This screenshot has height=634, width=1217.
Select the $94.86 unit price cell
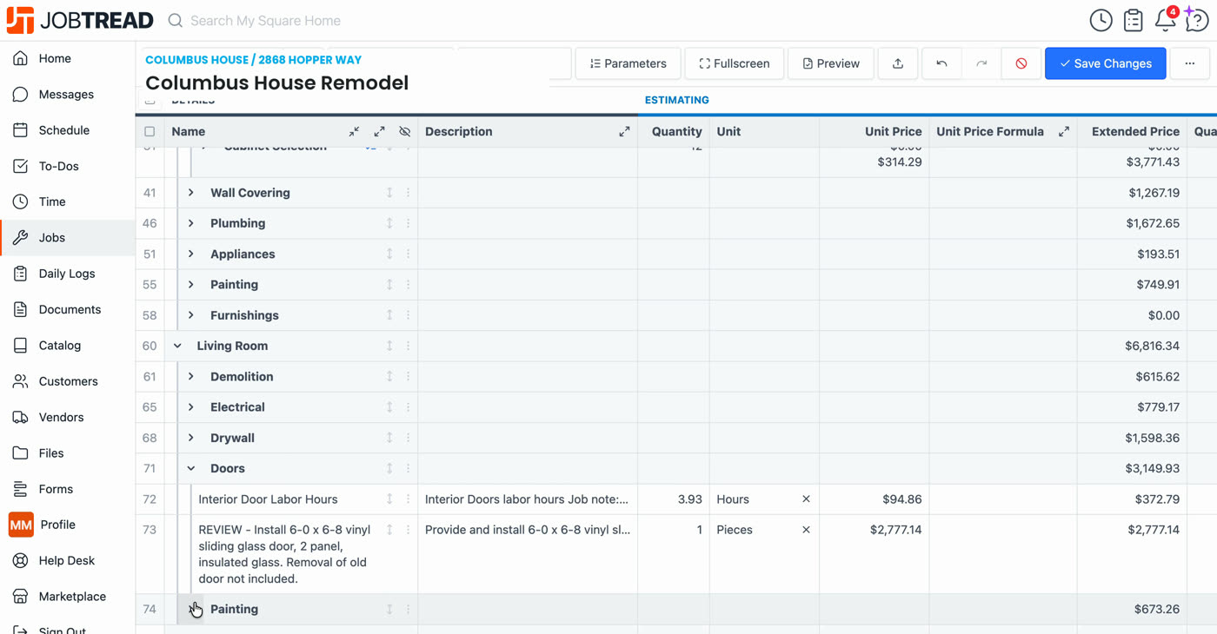875,499
